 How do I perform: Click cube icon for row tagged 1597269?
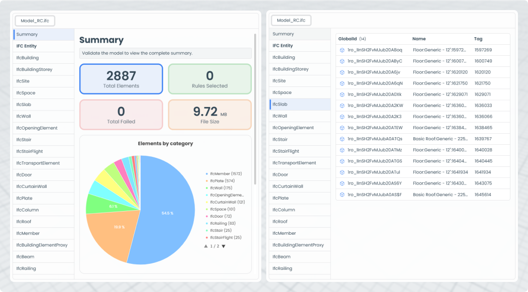click(x=342, y=50)
